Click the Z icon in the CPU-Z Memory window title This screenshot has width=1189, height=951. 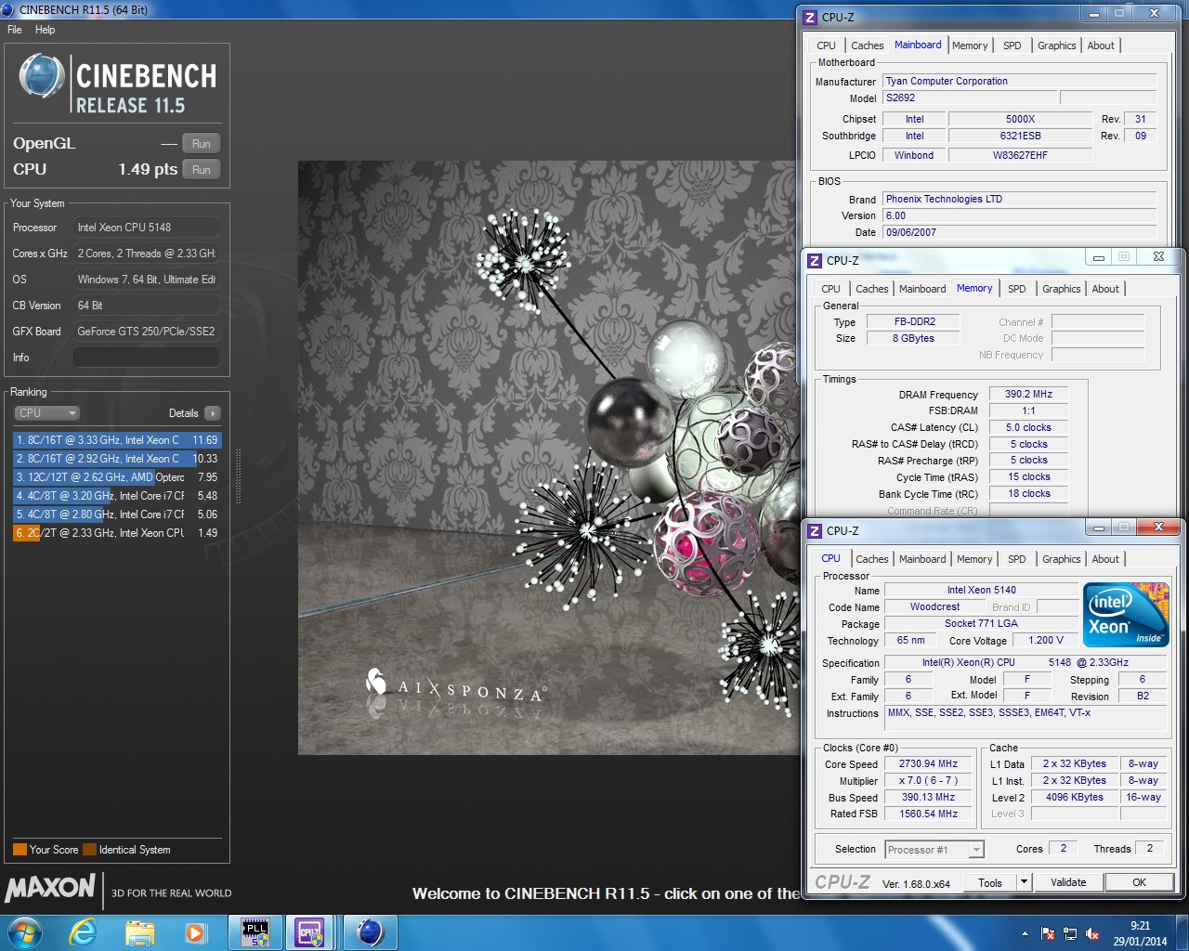point(815,261)
